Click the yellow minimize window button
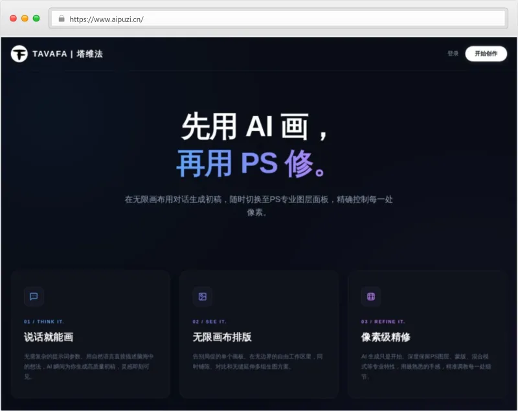Viewport: 518px width, 411px height. (25, 19)
